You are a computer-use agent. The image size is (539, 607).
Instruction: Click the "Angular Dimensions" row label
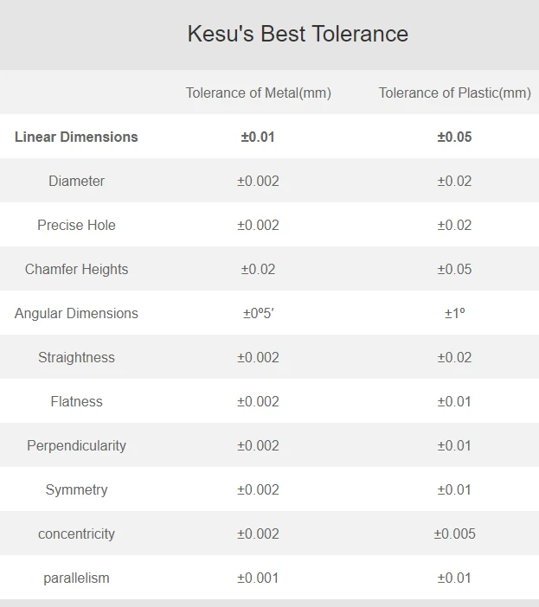coord(76,313)
